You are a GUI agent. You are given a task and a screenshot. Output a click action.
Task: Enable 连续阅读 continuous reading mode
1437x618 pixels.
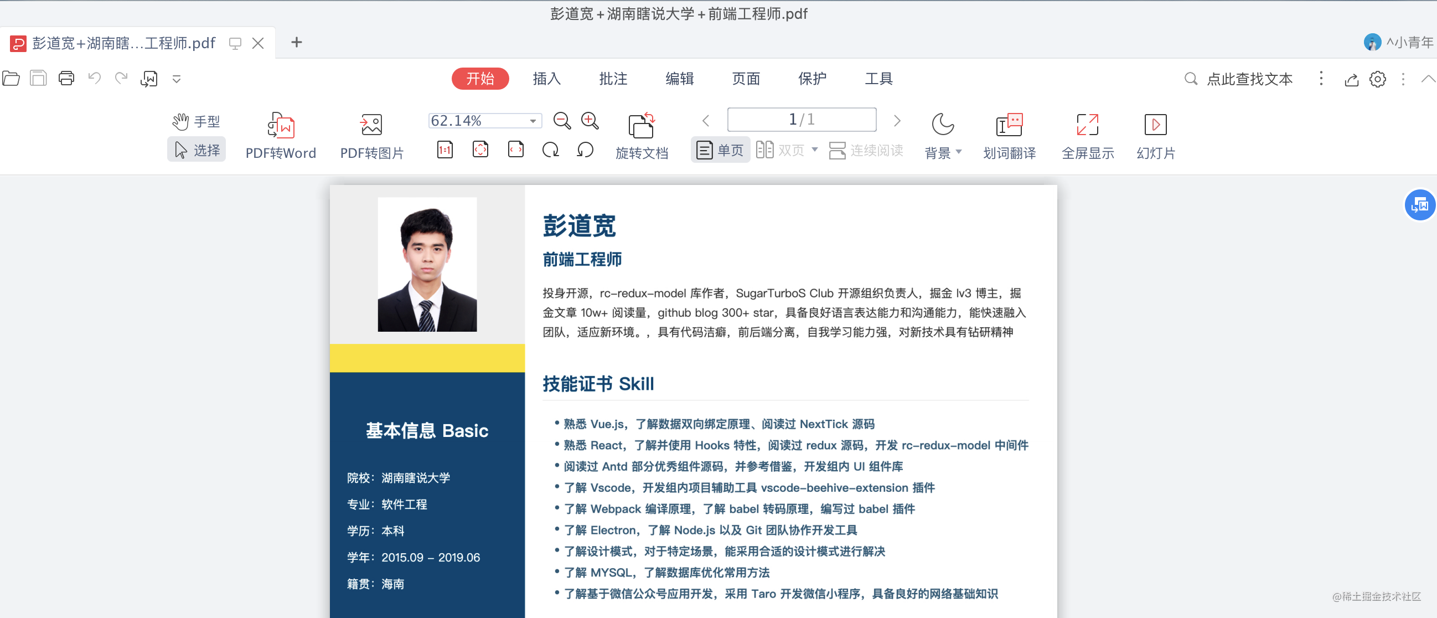[x=866, y=150]
